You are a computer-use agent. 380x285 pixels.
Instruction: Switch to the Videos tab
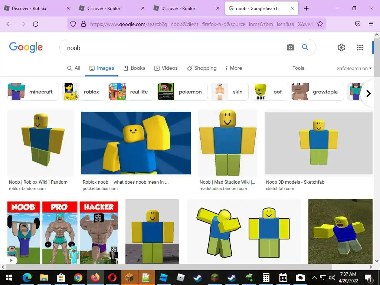click(x=166, y=68)
